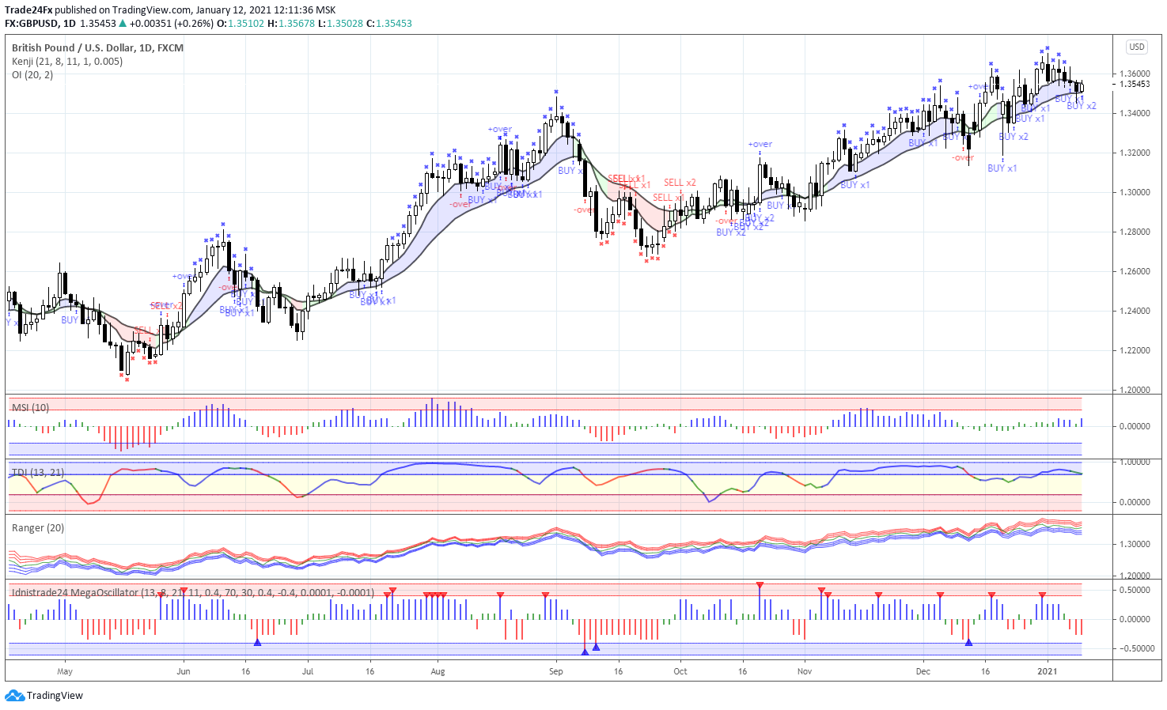
Task: Click the Jun label on time axis
Action: pyautogui.click(x=184, y=672)
